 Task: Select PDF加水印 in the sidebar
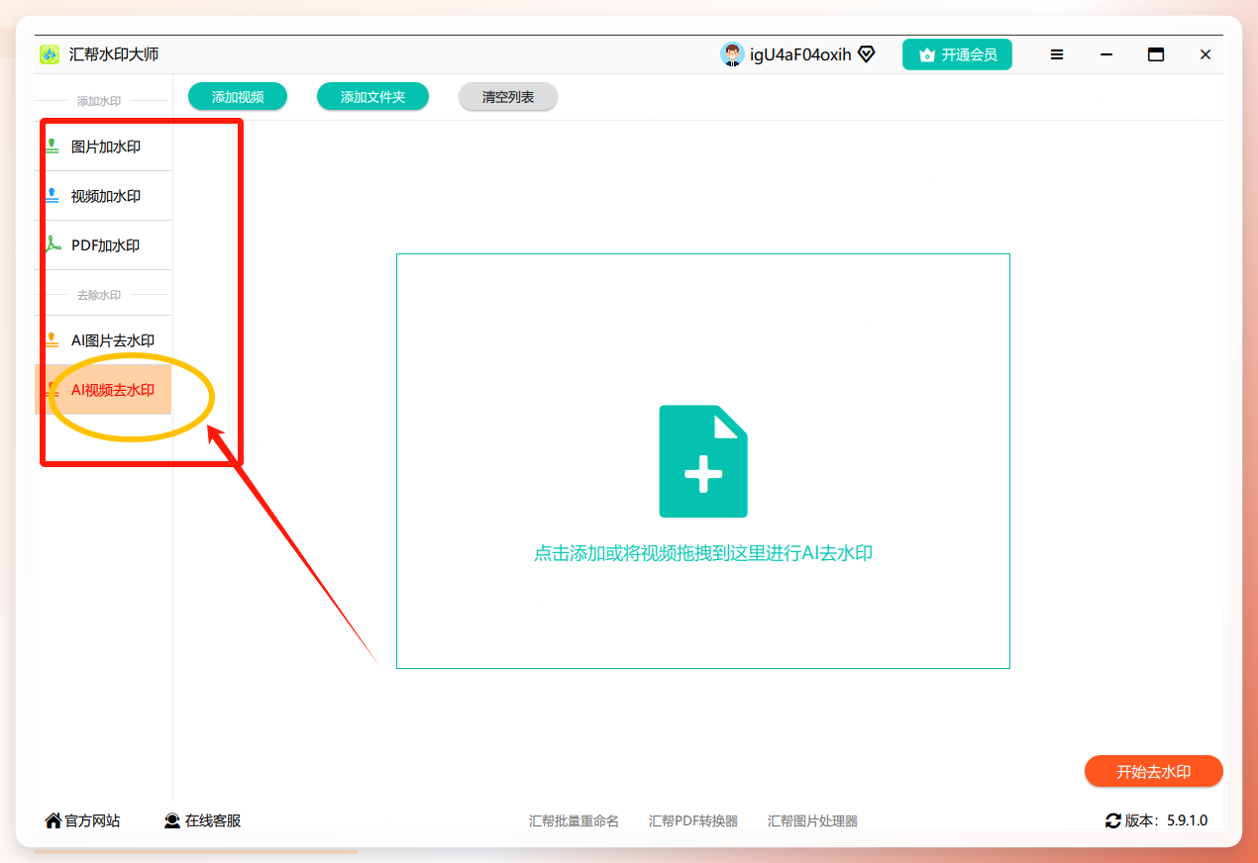(x=103, y=245)
